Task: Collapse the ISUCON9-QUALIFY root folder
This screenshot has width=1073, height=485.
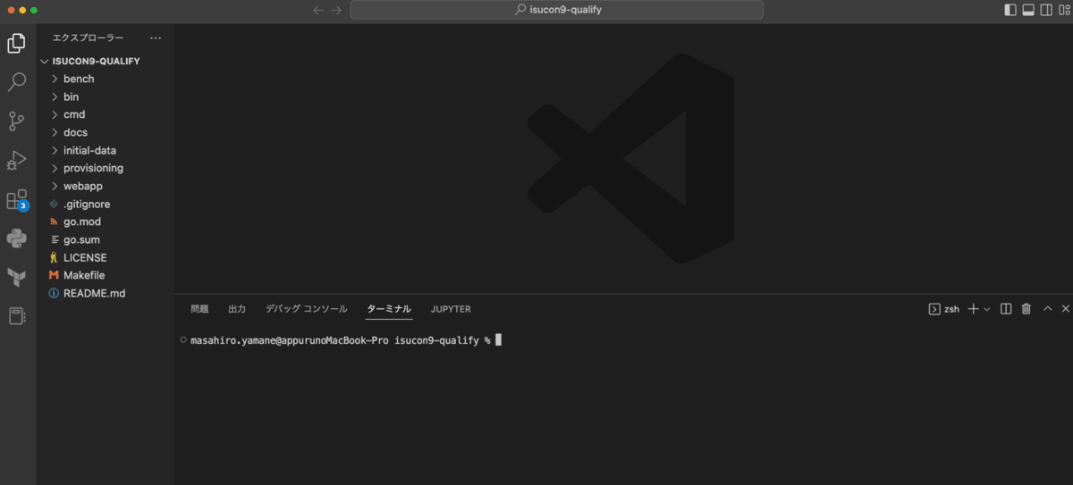Action: tap(106, 61)
